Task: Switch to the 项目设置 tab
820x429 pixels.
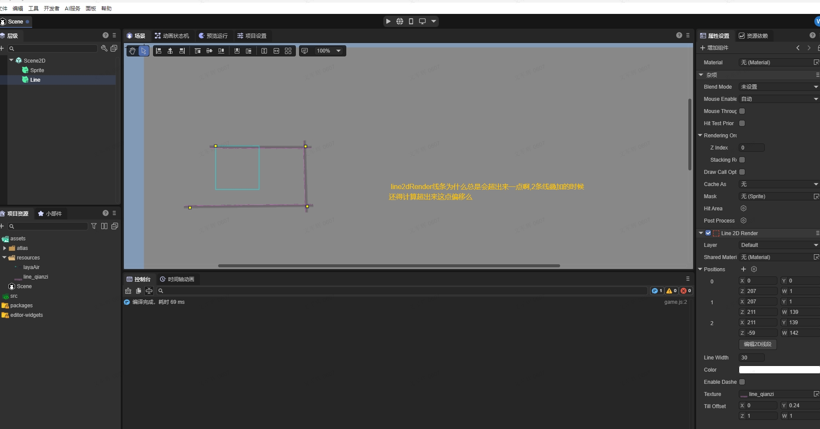Action: (252, 36)
